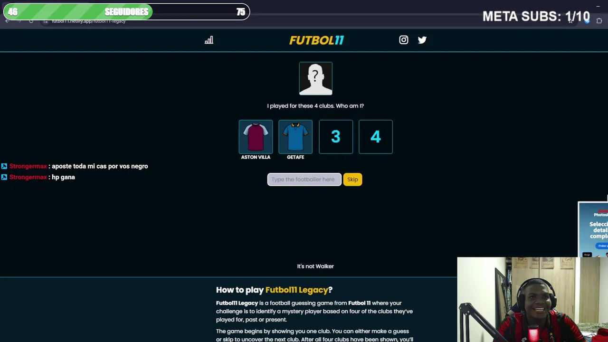
Task: Click the browser extensions puzzle icon
Action: click(599, 21)
